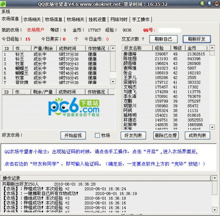Click the 好友列表 button
This screenshot has width=220, height=216.
[133, 135]
